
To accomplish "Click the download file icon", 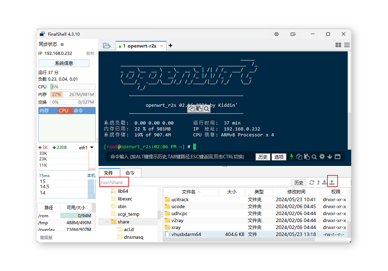I will tap(324, 182).
